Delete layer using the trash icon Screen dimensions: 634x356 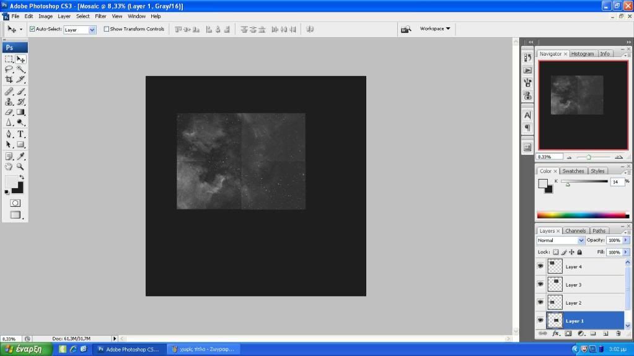click(617, 334)
